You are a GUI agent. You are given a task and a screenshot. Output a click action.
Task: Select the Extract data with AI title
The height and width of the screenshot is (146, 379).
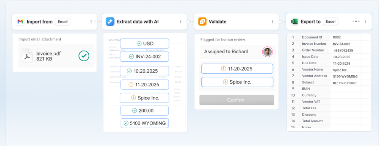click(138, 22)
